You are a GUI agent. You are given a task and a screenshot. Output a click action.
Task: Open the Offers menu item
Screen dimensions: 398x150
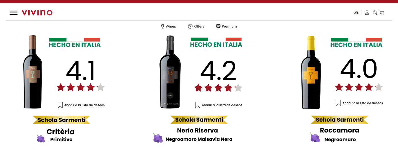pos(196,26)
